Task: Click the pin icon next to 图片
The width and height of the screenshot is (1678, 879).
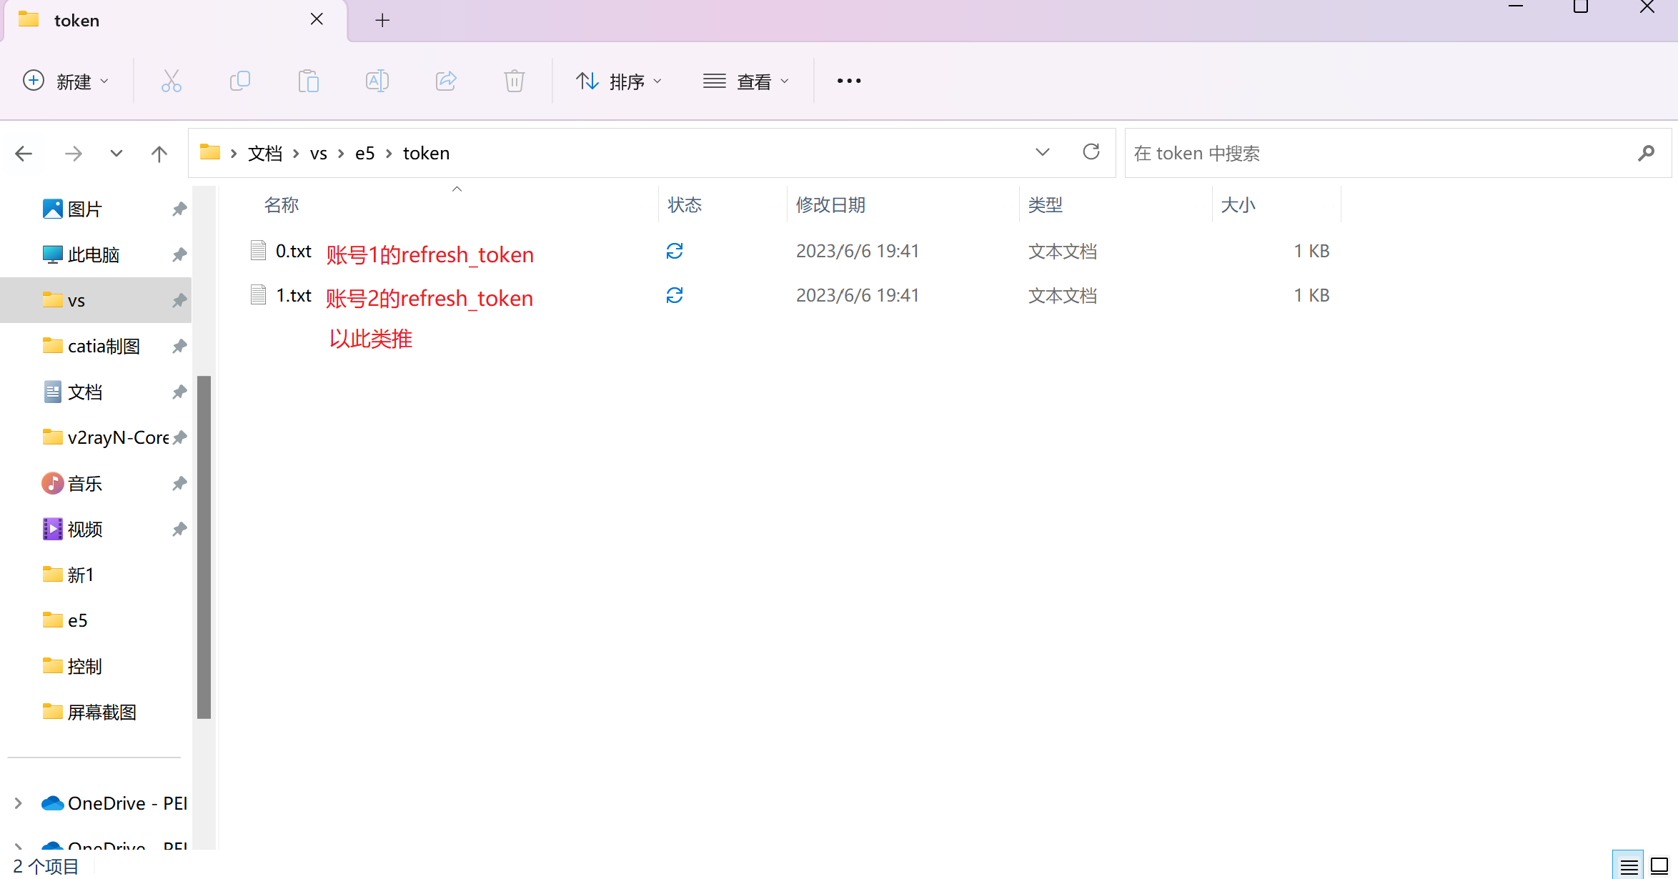Action: [179, 209]
